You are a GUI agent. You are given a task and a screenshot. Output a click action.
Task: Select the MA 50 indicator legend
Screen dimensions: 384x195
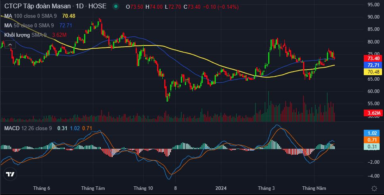[x=29, y=25]
